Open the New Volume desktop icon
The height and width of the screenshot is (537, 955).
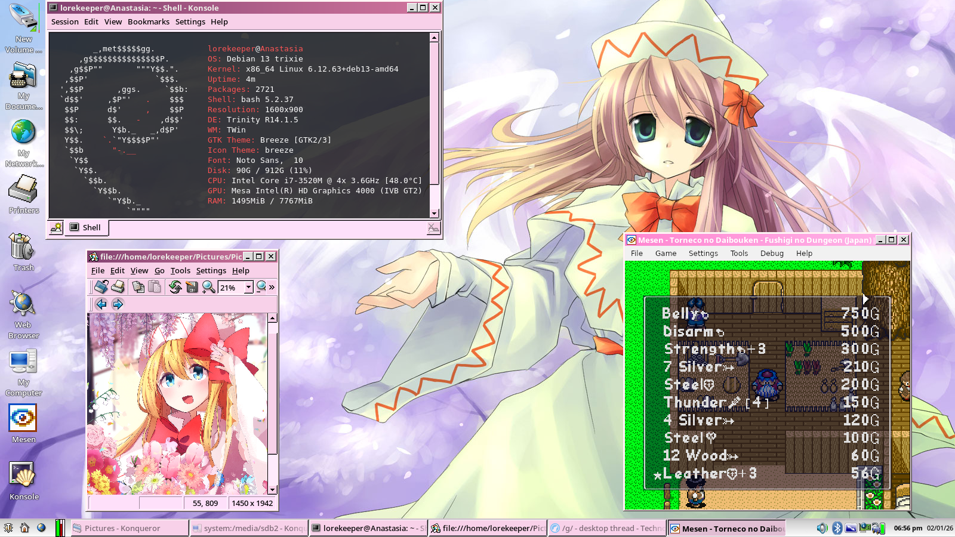(x=23, y=28)
